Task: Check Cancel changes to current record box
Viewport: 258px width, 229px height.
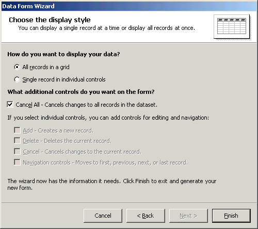Action: (x=17, y=152)
